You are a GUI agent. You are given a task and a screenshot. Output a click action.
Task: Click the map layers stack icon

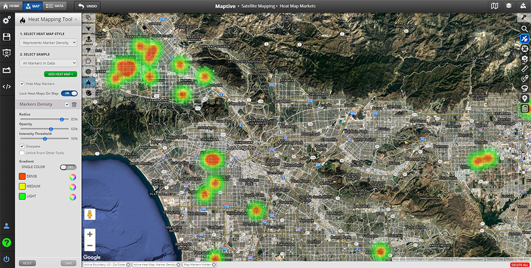click(509, 6)
